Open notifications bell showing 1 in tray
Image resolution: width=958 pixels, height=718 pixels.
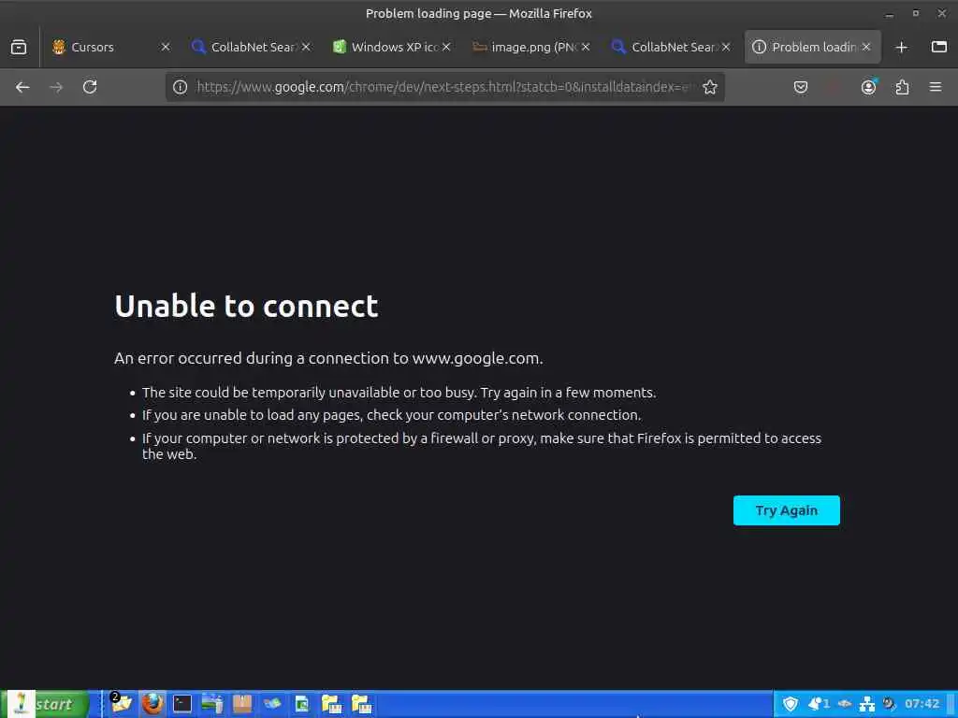[x=819, y=704]
